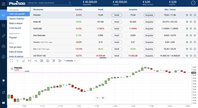Screen dimensions: 198x108
Task: Select Indici di settore category
Action: click(x=16, y=56)
